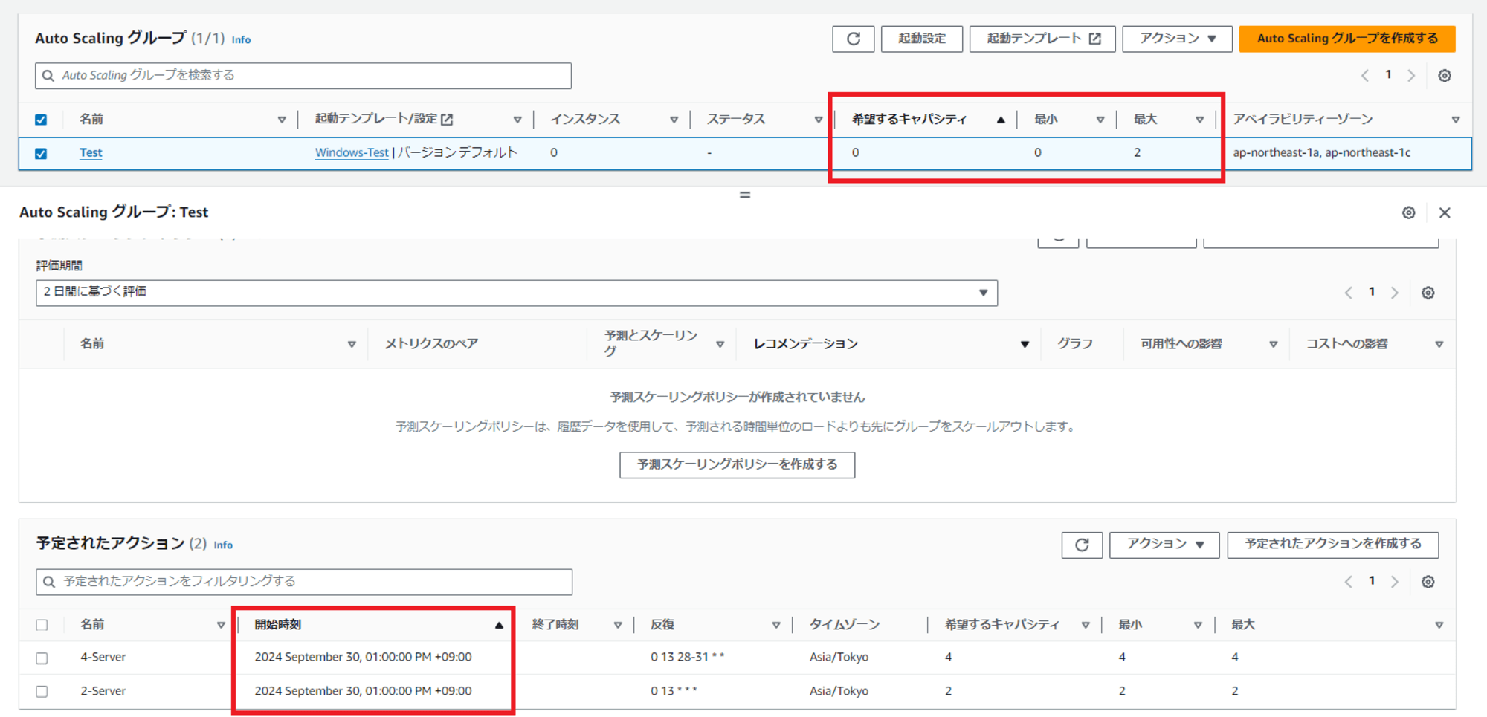This screenshot has height=717, width=1487.
Task: Go to next page of predictive scaling policies
Action: pos(1395,293)
